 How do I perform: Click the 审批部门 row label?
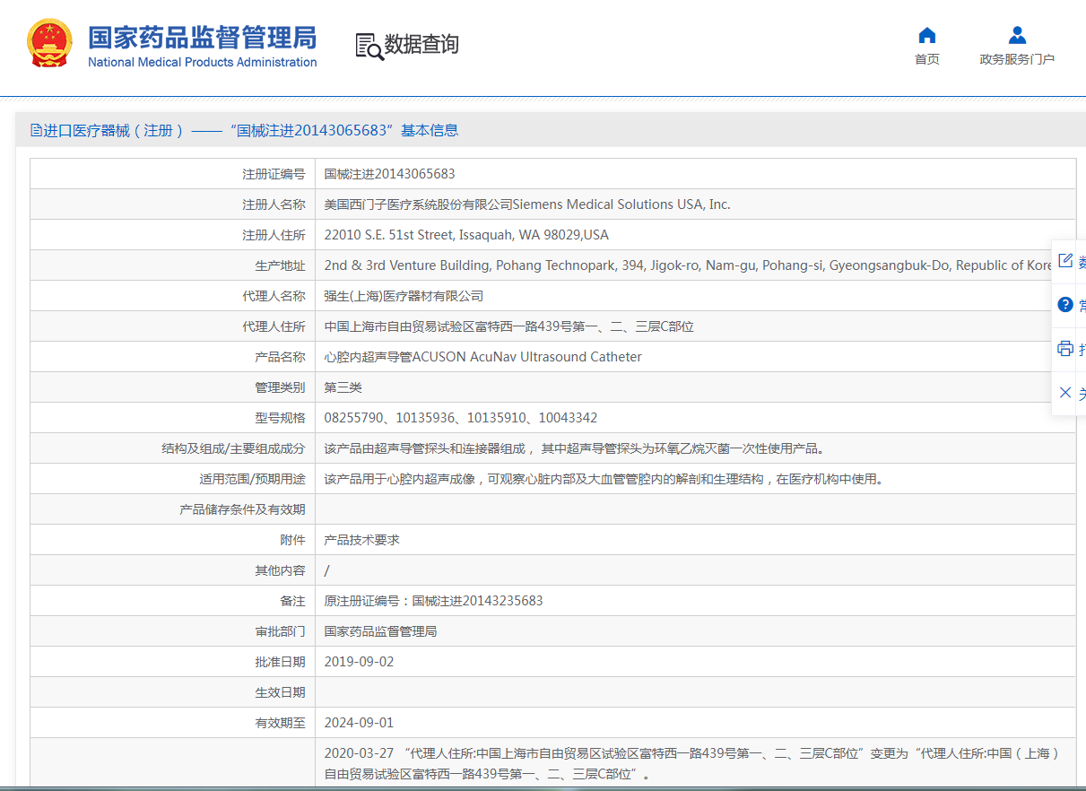280,631
